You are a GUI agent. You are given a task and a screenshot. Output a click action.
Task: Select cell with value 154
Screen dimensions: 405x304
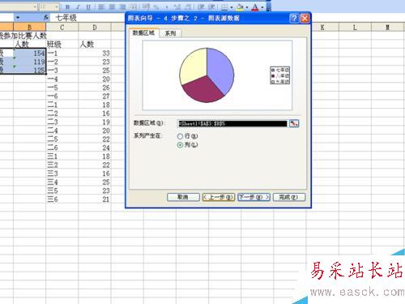(29, 53)
